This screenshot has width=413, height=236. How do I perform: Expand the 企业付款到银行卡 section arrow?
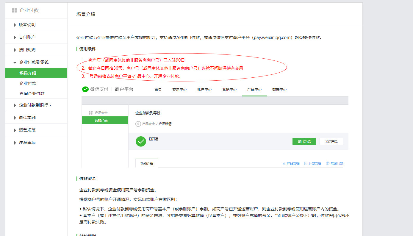pos(15,105)
